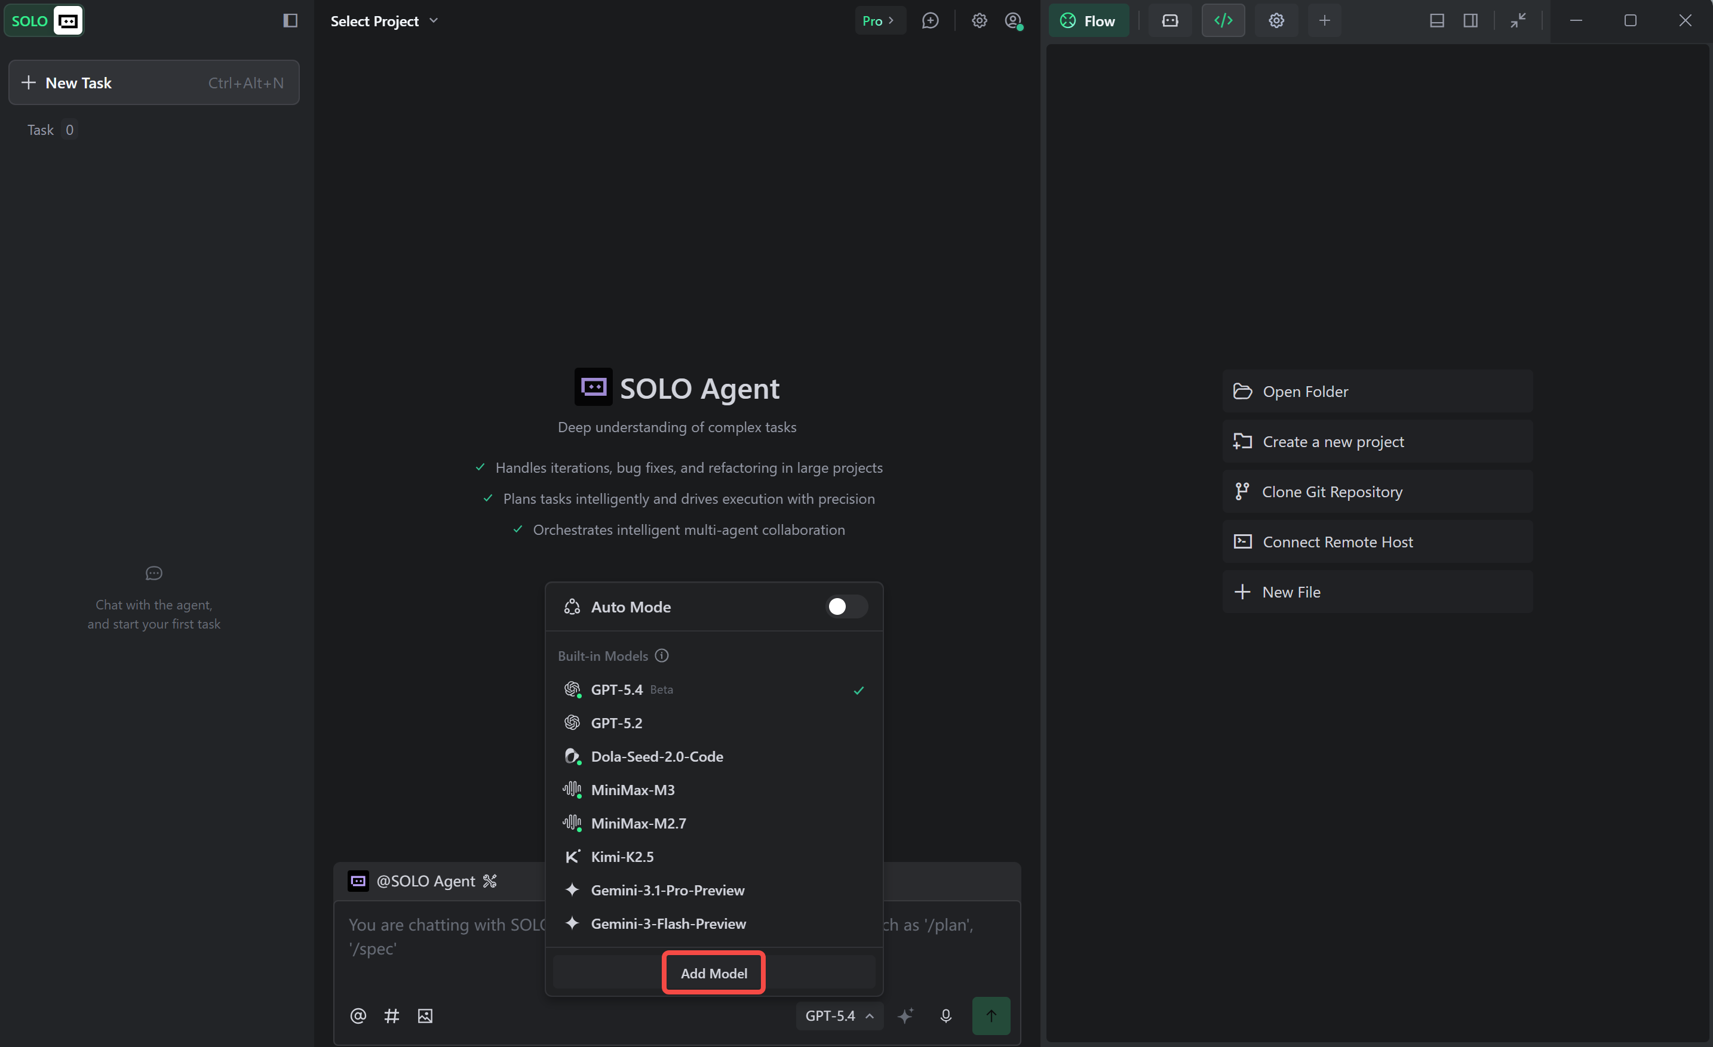Viewport: 1713px width, 1047px height.
Task: Pick Gemini-3.1-Pro-Preview model
Action: pyautogui.click(x=714, y=889)
